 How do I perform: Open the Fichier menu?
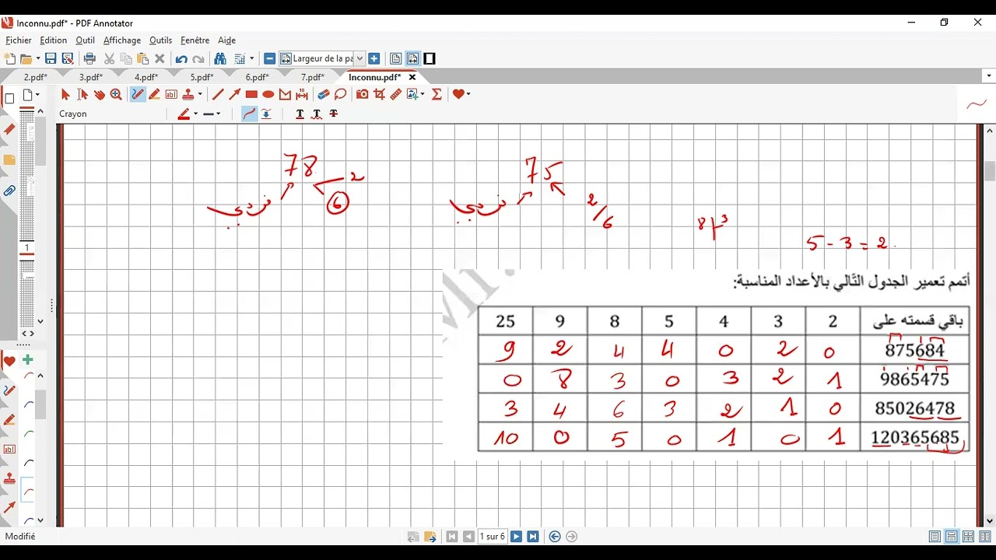point(19,40)
